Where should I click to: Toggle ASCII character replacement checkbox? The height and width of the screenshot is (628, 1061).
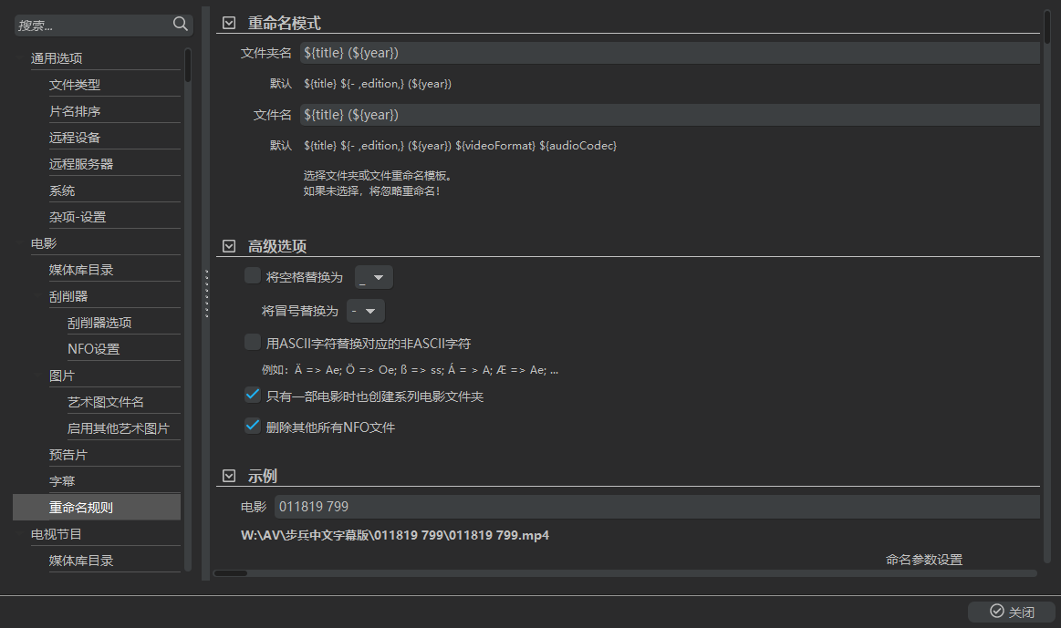(253, 343)
